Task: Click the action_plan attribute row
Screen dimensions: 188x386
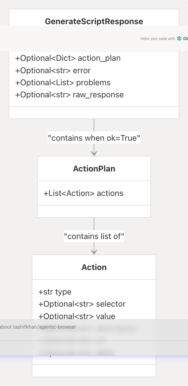Action: click(x=68, y=58)
